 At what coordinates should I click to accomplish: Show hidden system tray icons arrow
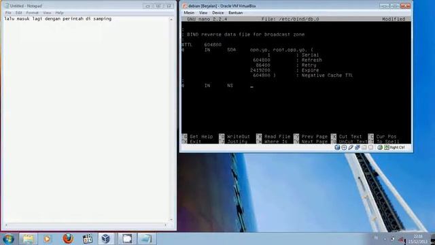[385, 239]
